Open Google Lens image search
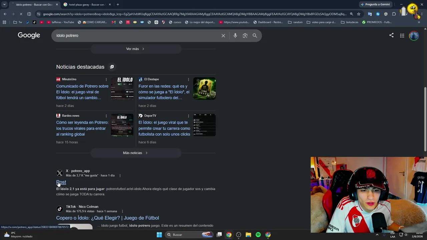The image size is (427, 240). [245, 36]
